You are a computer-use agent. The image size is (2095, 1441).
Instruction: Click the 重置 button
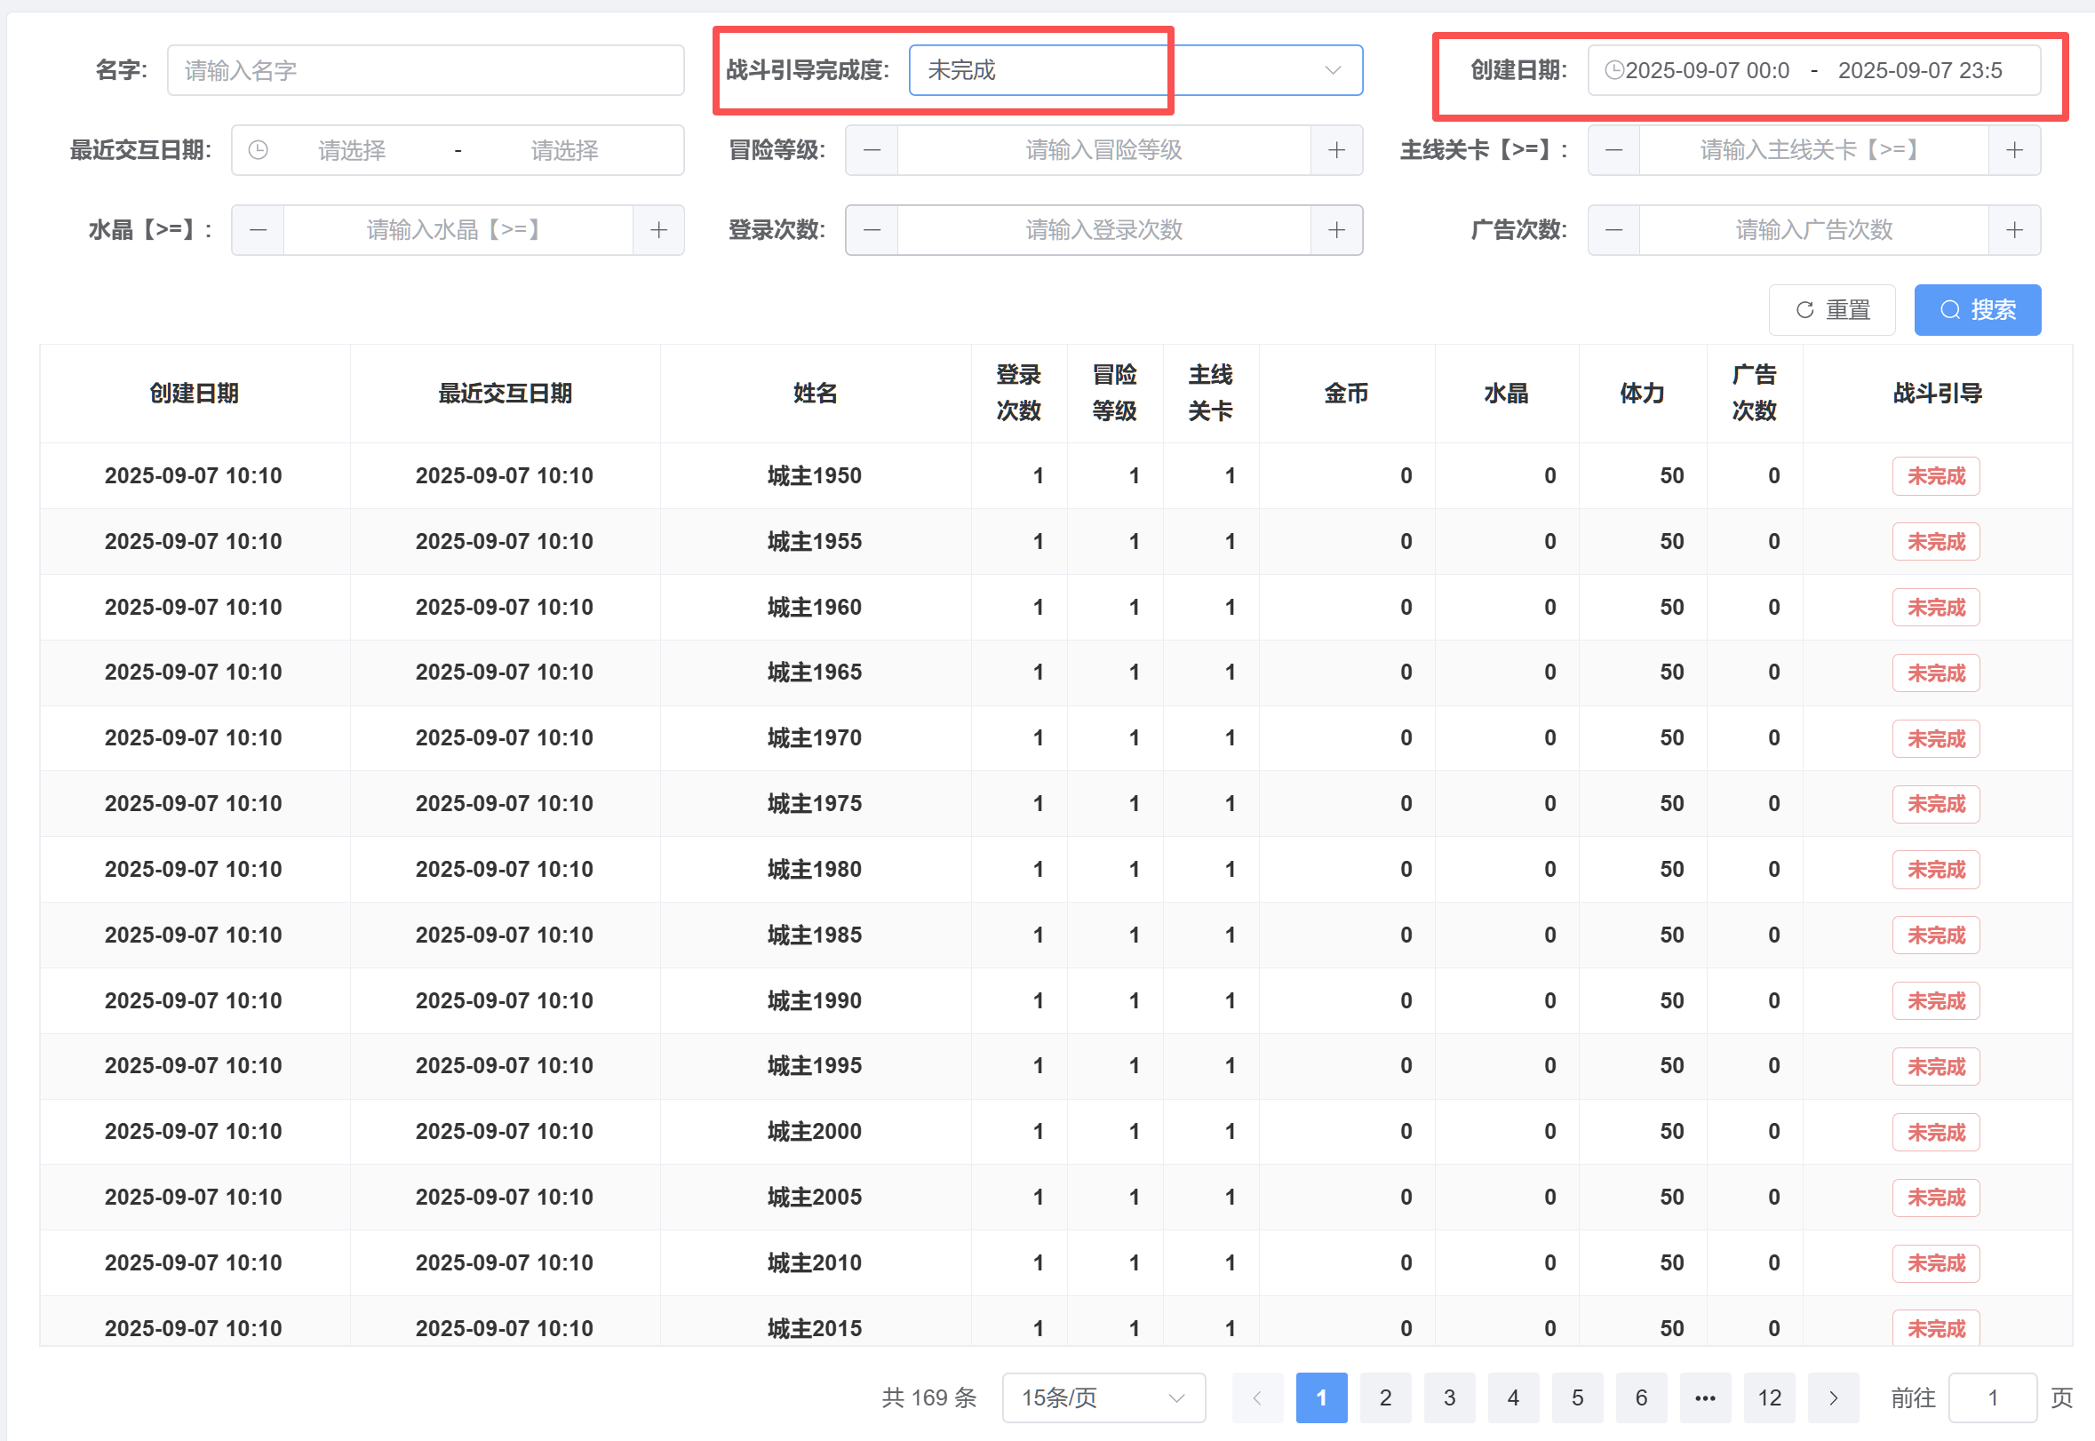click(1831, 310)
